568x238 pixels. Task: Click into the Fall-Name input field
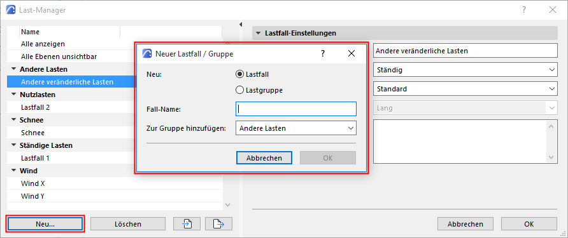coord(296,109)
